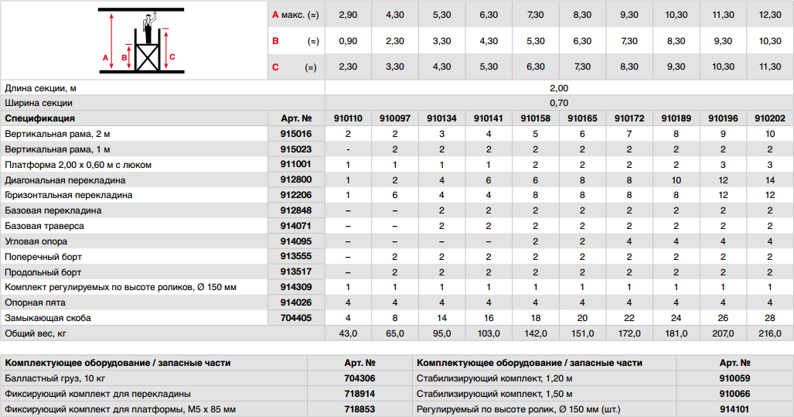Click 'Диагональная перекладина' row label
Image resolution: width=794 pixels, height=417 pixels.
[x=65, y=179]
